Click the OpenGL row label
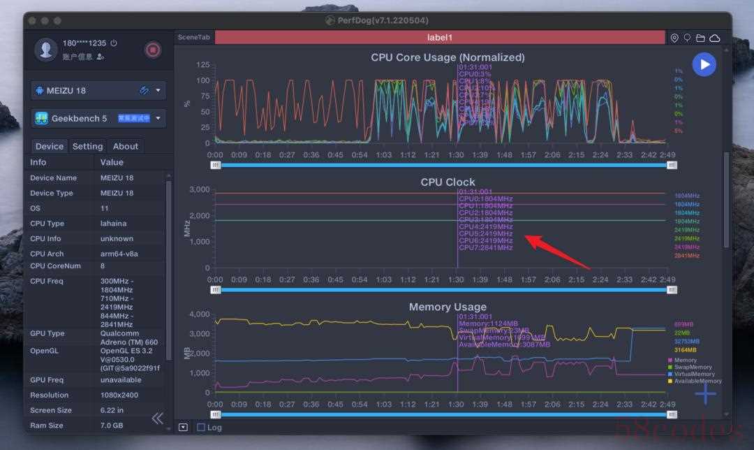The image size is (754, 450). pyautogui.click(x=44, y=350)
